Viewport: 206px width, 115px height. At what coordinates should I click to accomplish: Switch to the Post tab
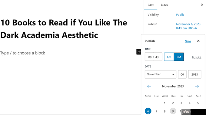151,5
